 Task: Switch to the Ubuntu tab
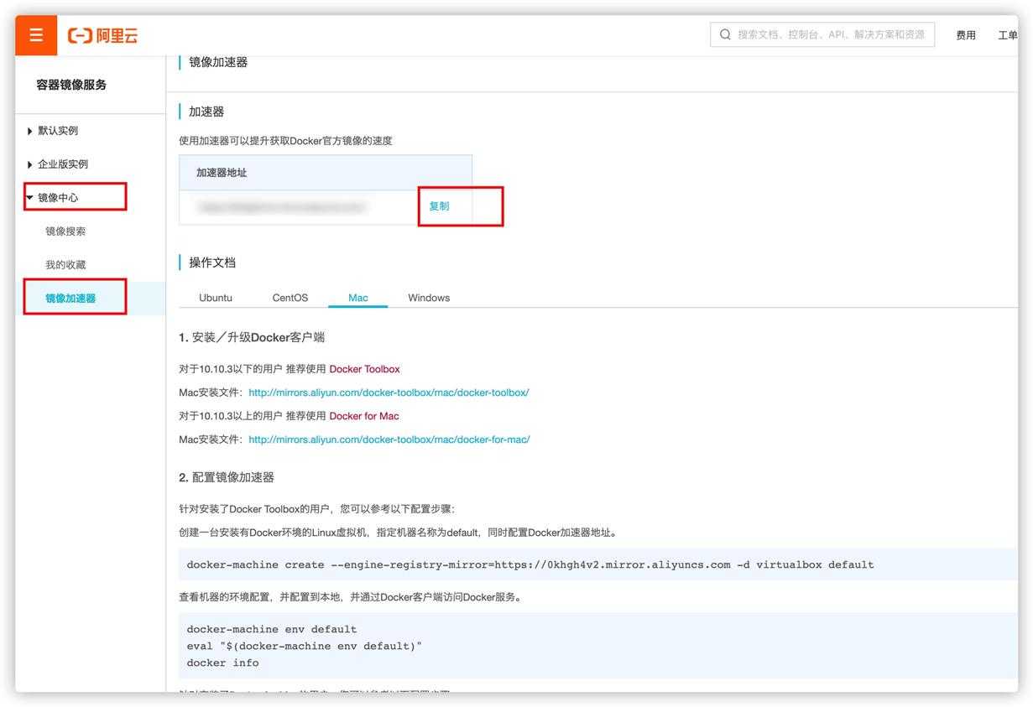216,298
